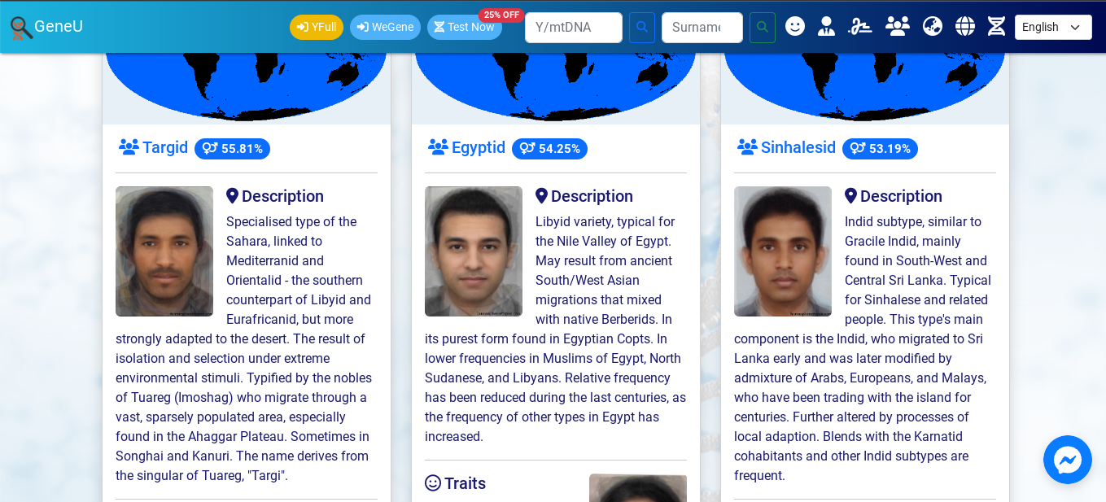
Task: Click the Traits heading in Egyptid card
Action: (x=465, y=483)
